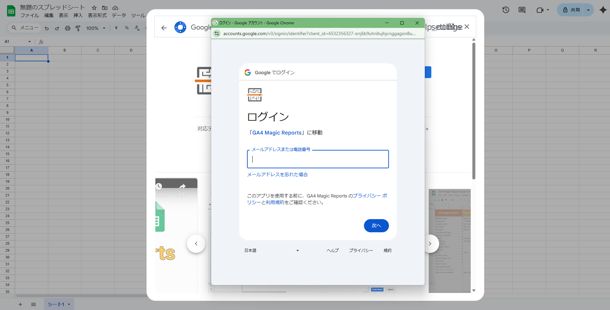This screenshot has width=610, height=310.
Task: Show next screenshot in carousel
Action: pyautogui.click(x=430, y=244)
